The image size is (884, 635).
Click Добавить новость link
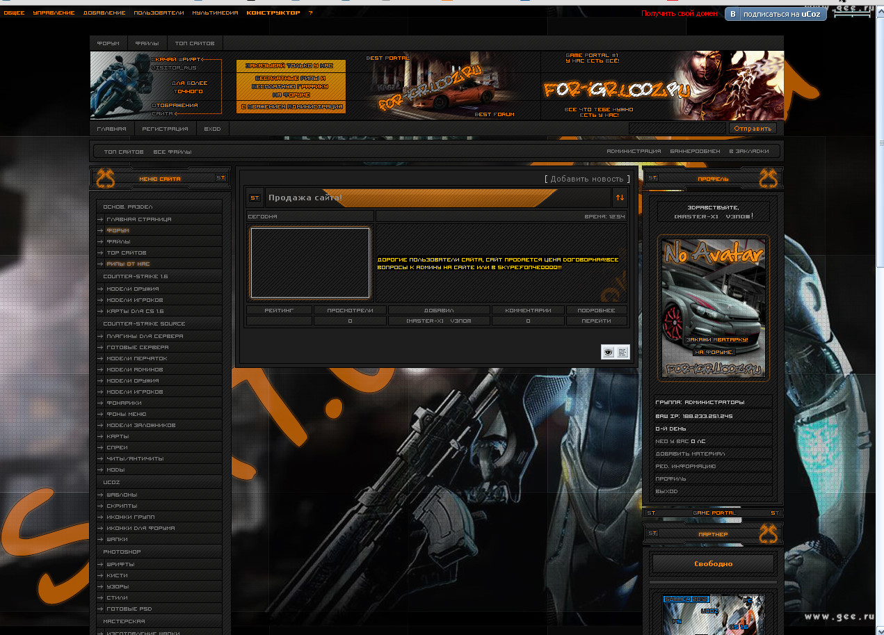point(587,179)
